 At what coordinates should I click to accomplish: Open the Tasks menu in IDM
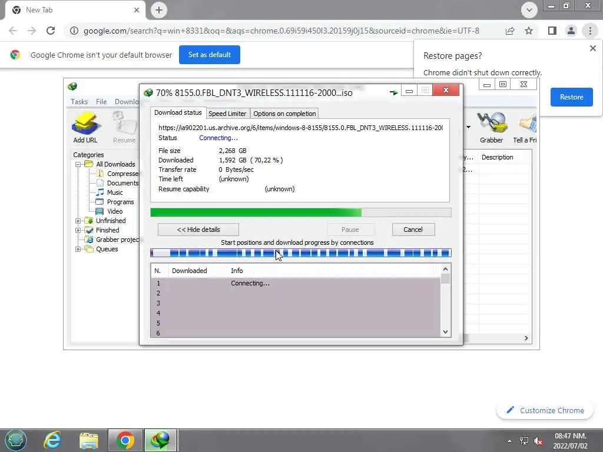tap(79, 101)
